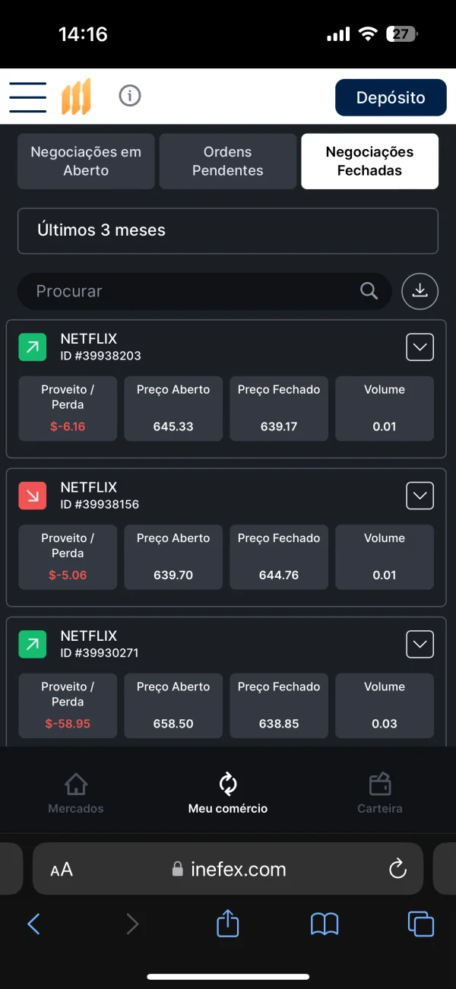Go to Mercados home icon
This screenshot has width=456, height=989.
(76, 784)
